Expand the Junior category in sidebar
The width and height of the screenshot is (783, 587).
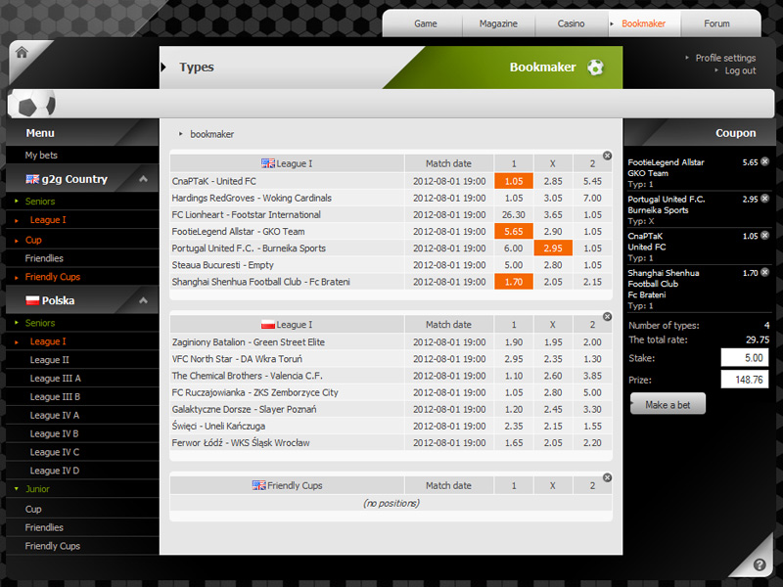[38, 489]
